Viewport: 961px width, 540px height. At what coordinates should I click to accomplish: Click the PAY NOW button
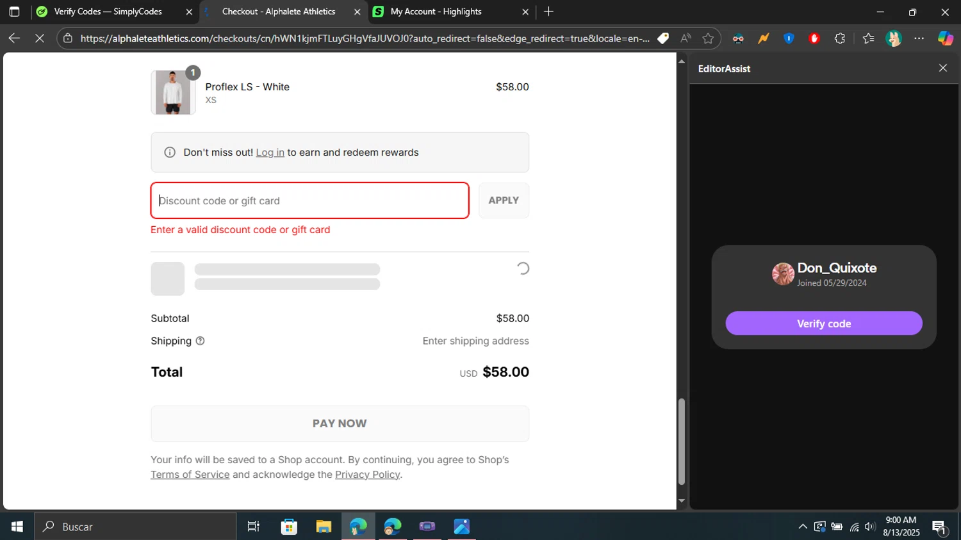tap(340, 423)
